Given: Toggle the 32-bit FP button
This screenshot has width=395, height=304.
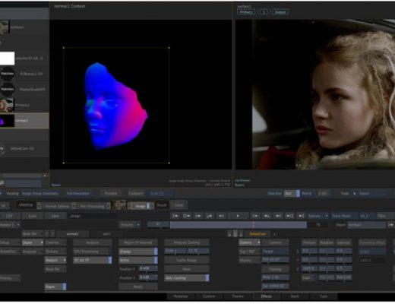Looking at the screenshot, I should (93, 260).
